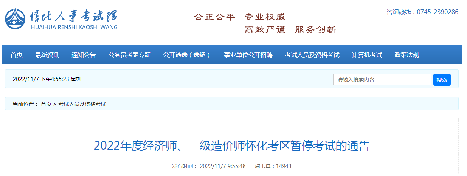This screenshot has width=467, height=176.
Task: Click the current date and time display
Action: 50,79
